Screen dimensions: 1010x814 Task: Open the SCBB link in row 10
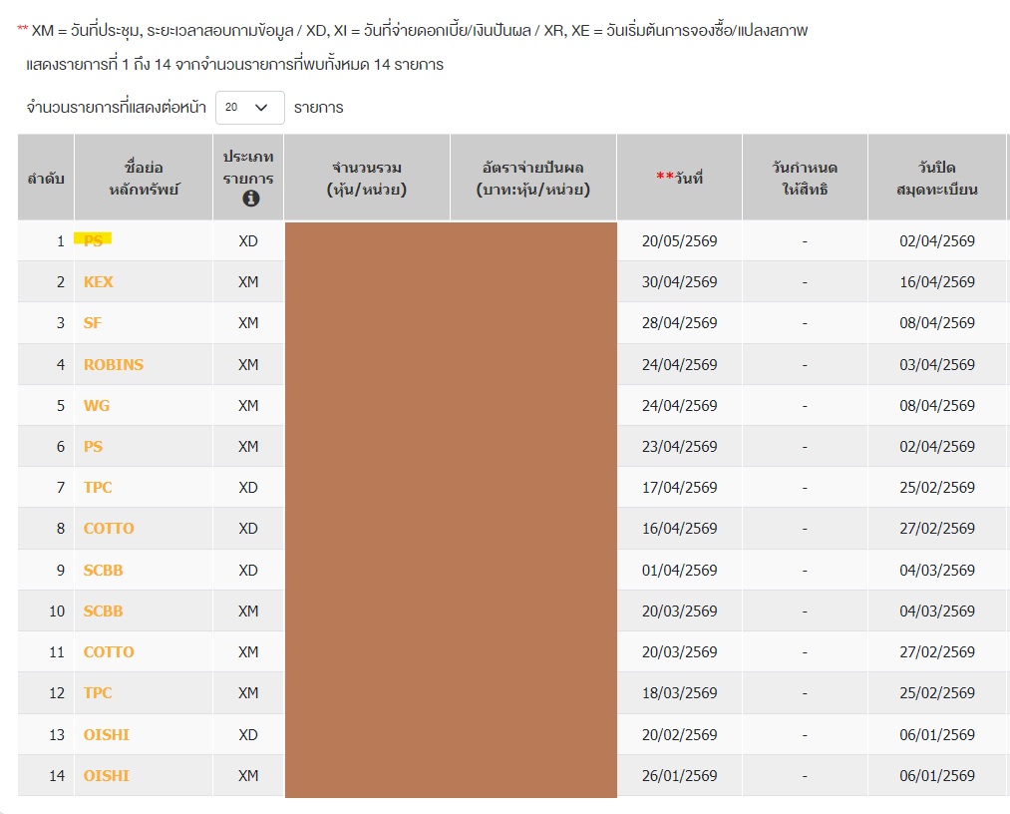coord(103,610)
